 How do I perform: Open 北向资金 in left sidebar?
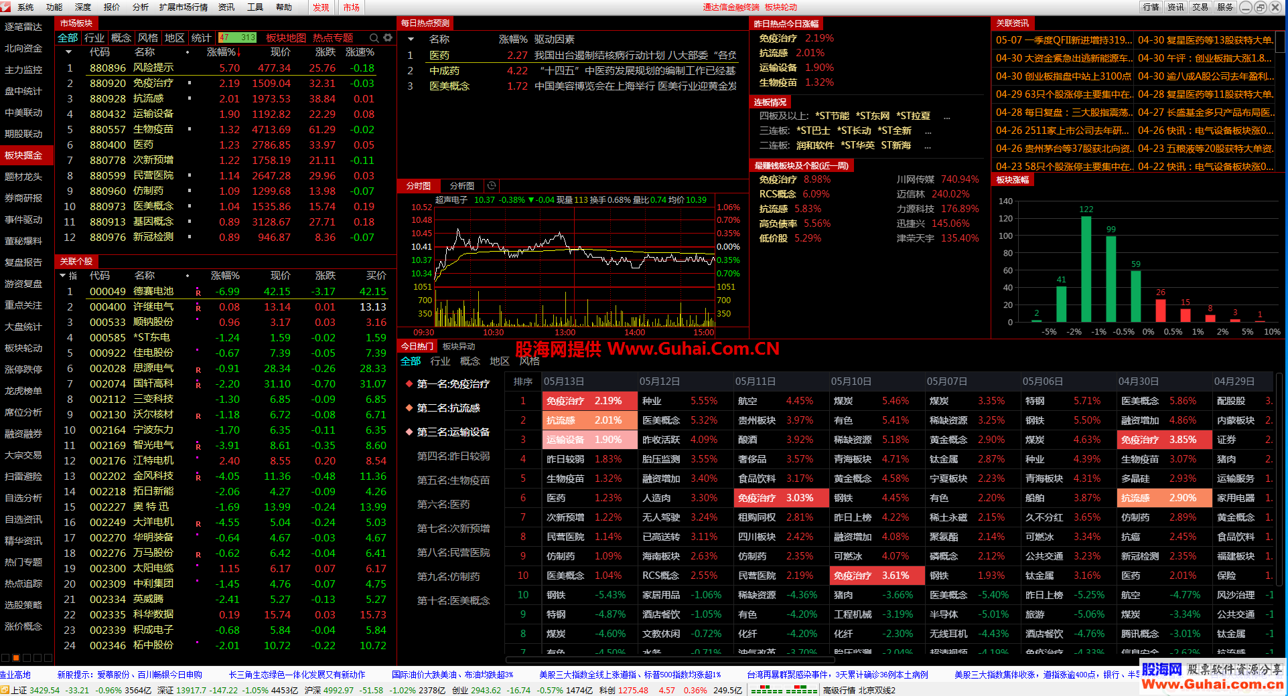[23, 48]
